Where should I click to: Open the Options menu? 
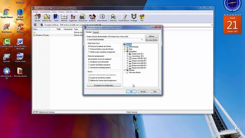tap(69, 12)
